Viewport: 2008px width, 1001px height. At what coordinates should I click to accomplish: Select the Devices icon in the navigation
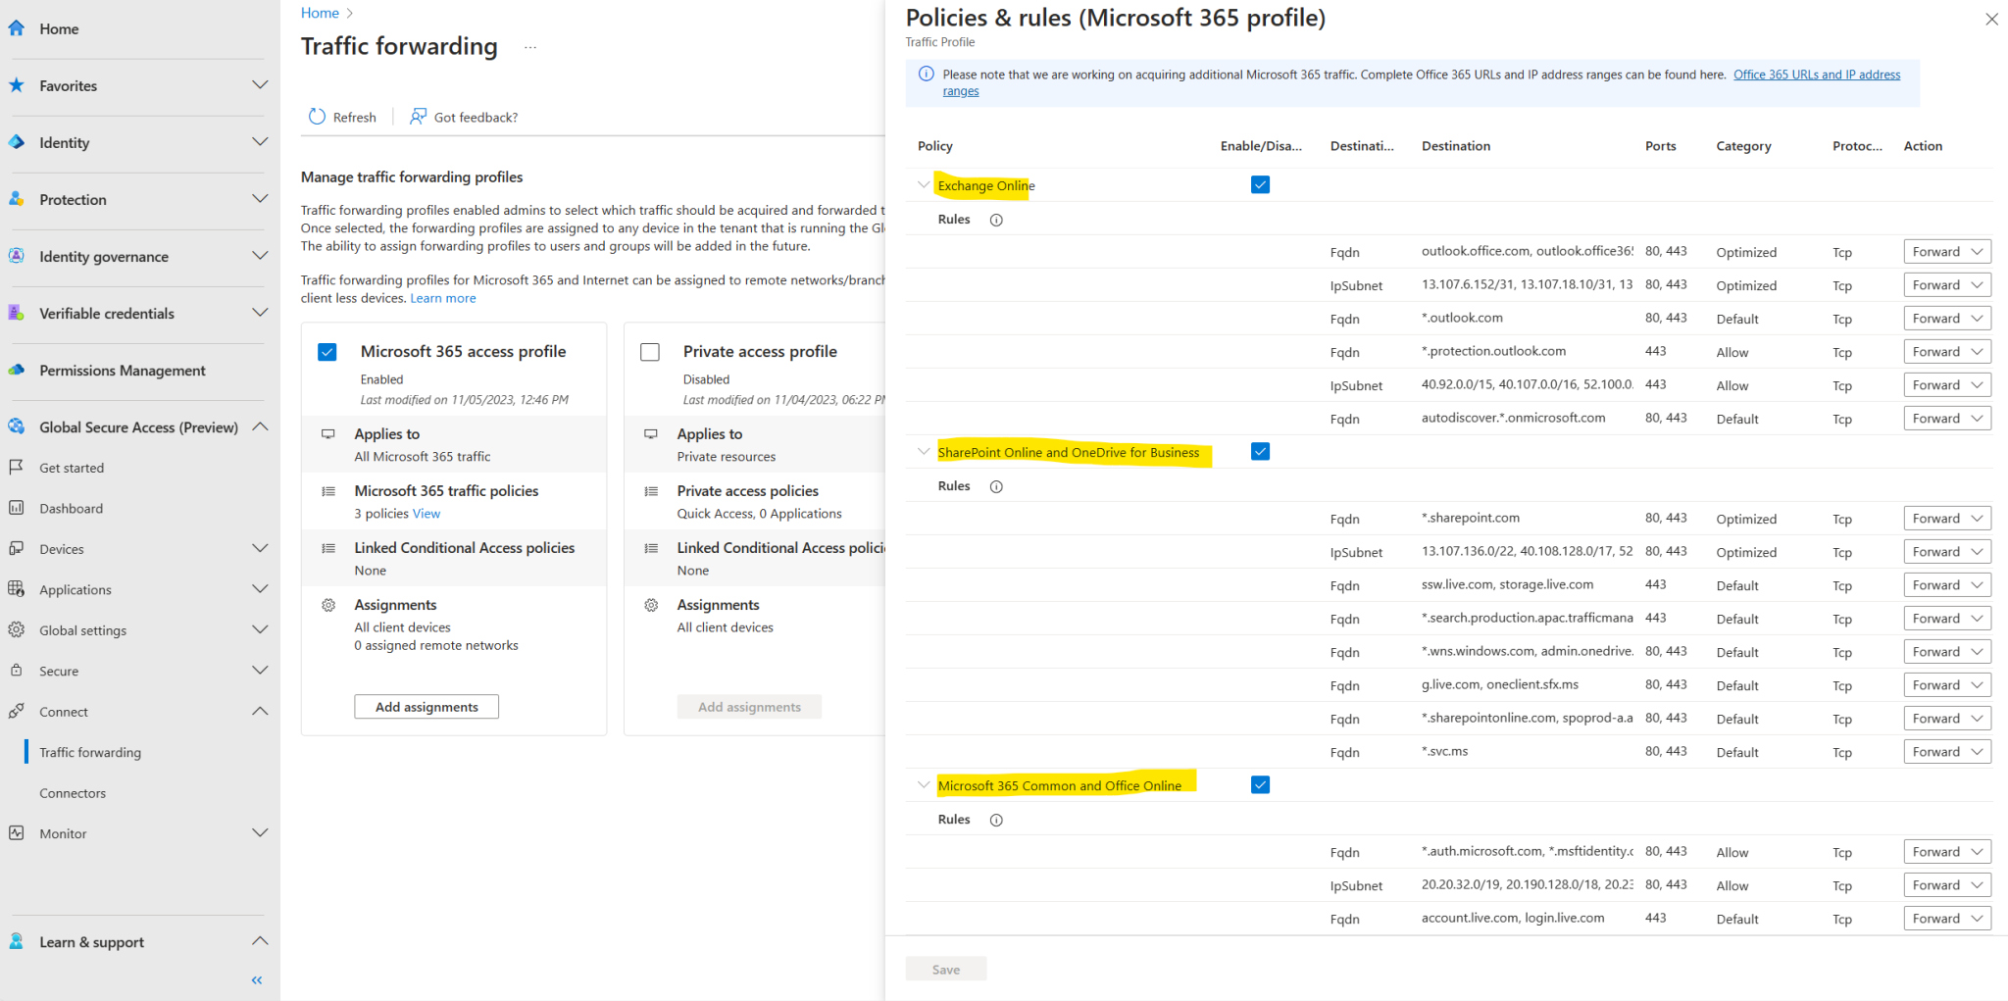17,548
